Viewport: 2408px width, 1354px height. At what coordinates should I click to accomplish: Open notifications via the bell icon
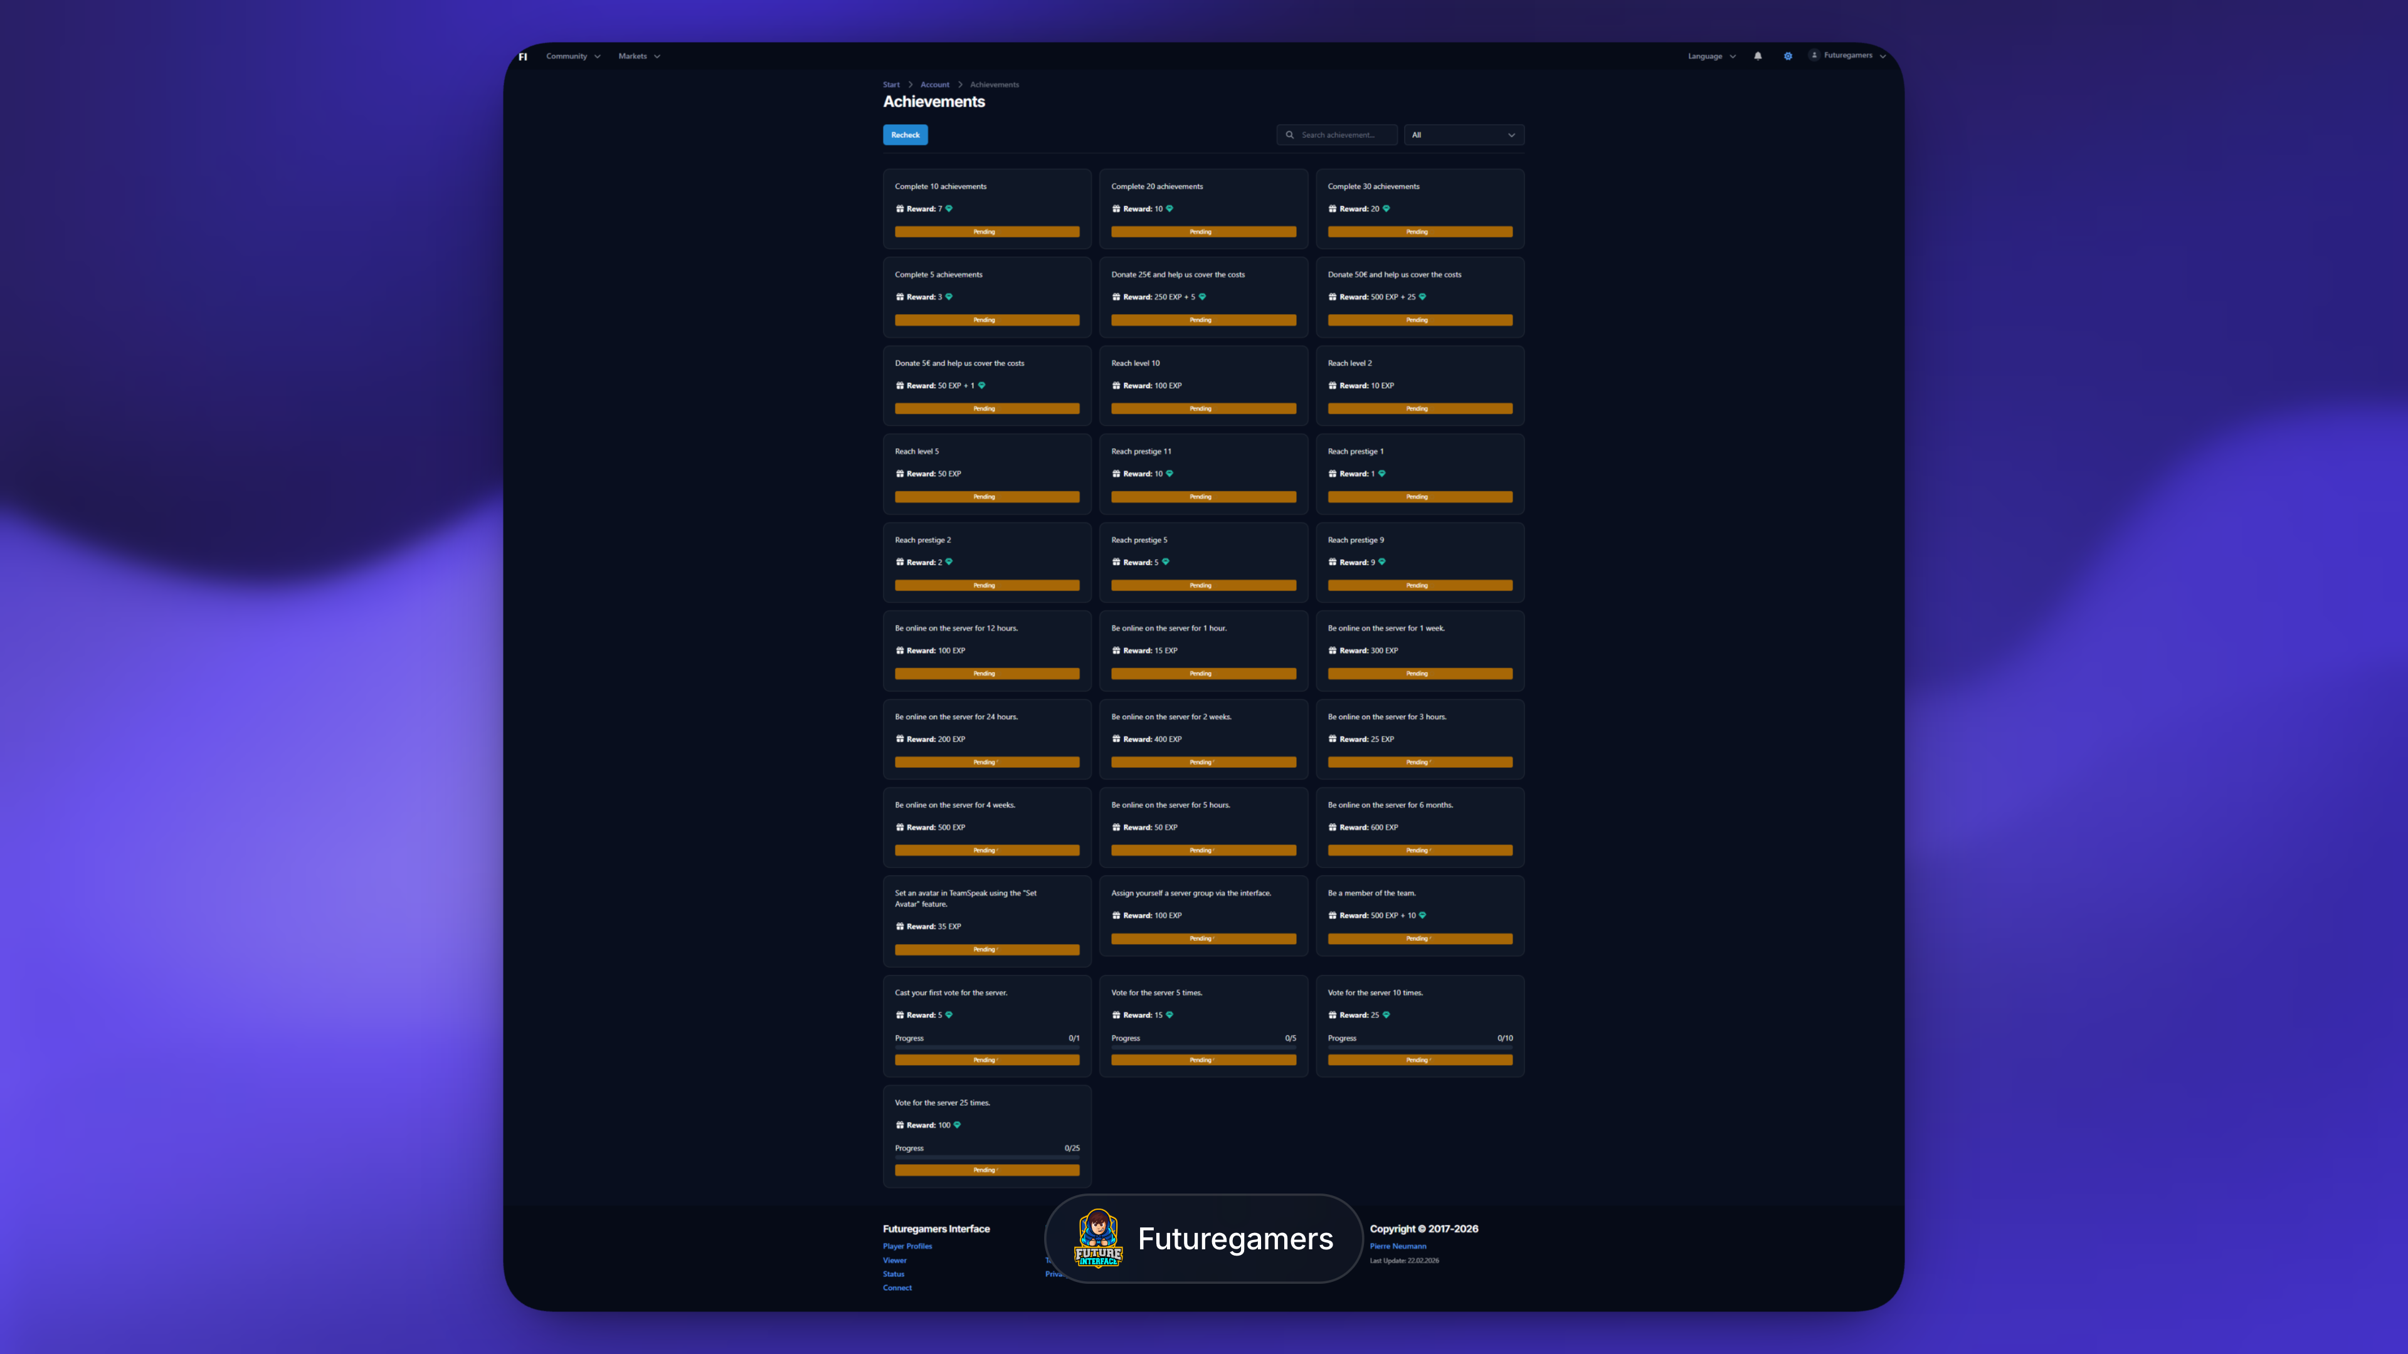[x=1758, y=56]
